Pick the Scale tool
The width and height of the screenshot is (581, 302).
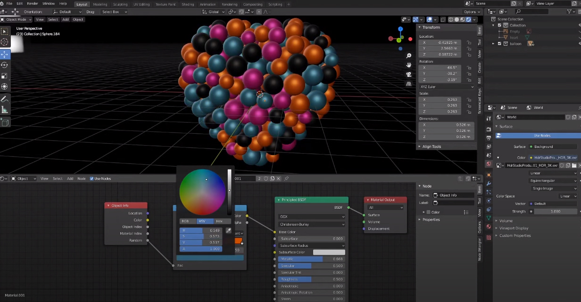coord(5,76)
